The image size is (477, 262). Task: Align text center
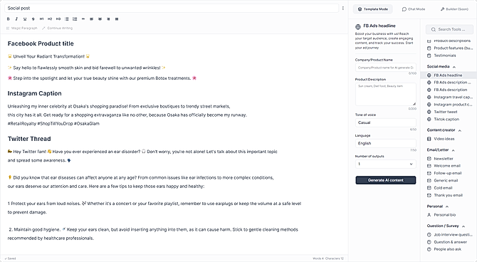100,19
